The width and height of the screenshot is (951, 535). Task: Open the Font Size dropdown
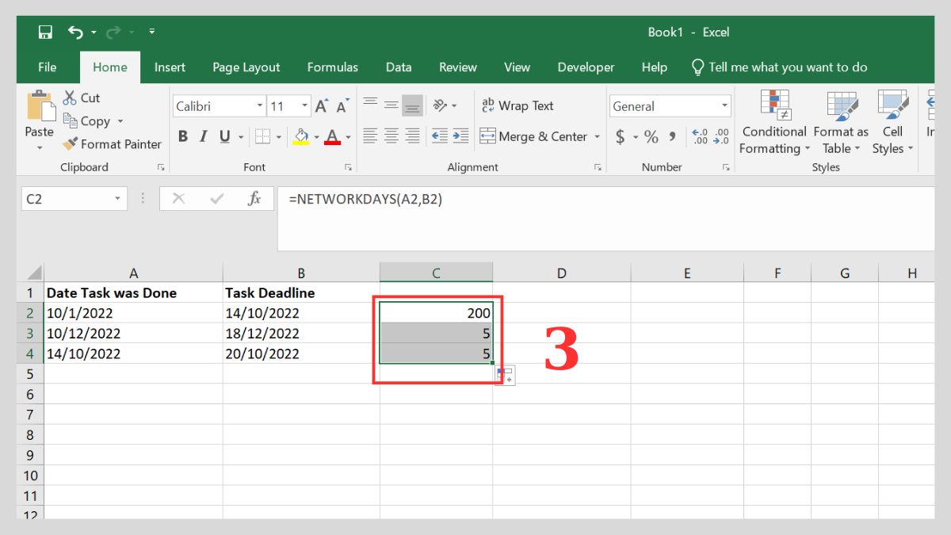point(304,105)
